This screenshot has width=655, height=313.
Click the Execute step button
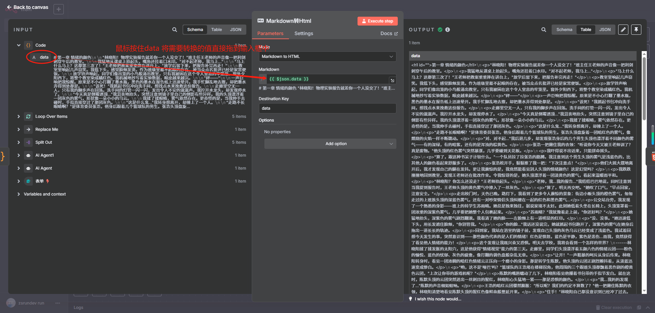(x=377, y=21)
